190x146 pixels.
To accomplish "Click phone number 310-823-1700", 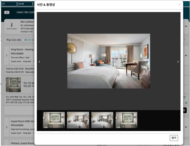I will click(x=27, y=32).
